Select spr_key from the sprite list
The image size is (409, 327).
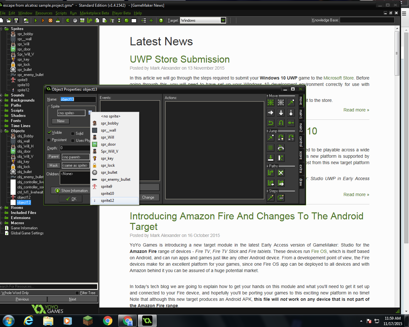click(x=107, y=158)
